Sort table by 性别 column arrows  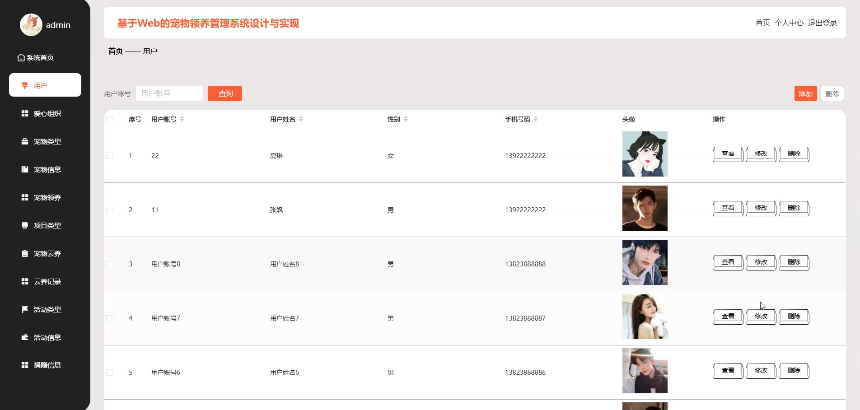pyautogui.click(x=406, y=119)
